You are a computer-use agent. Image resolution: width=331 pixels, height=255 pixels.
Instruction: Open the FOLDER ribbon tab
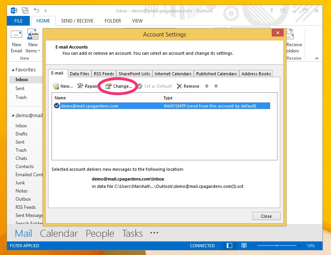(x=113, y=21)
